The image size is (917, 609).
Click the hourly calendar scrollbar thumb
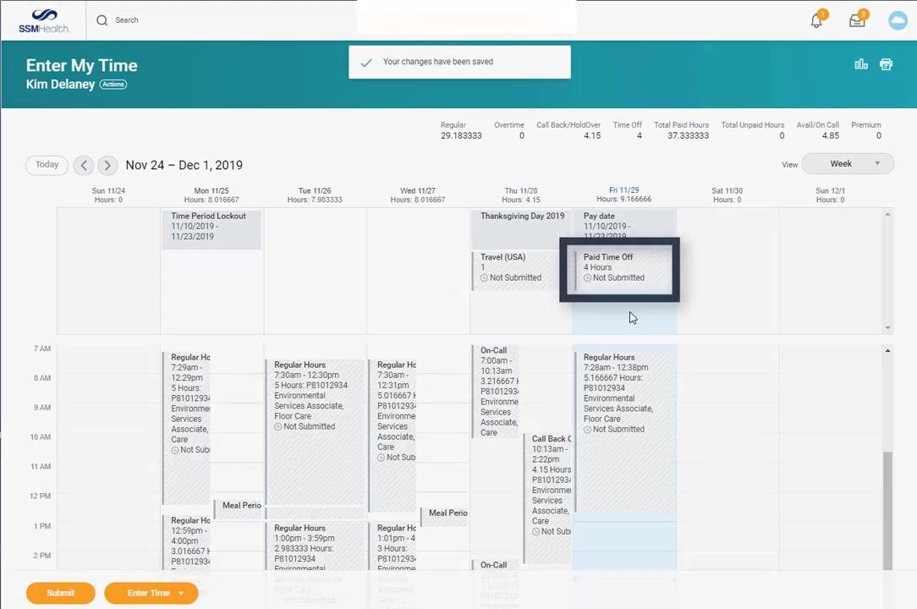click(x=887, y=510)
